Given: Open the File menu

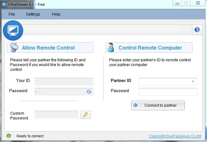Looking at the screenshot, I should pos(12,14).
